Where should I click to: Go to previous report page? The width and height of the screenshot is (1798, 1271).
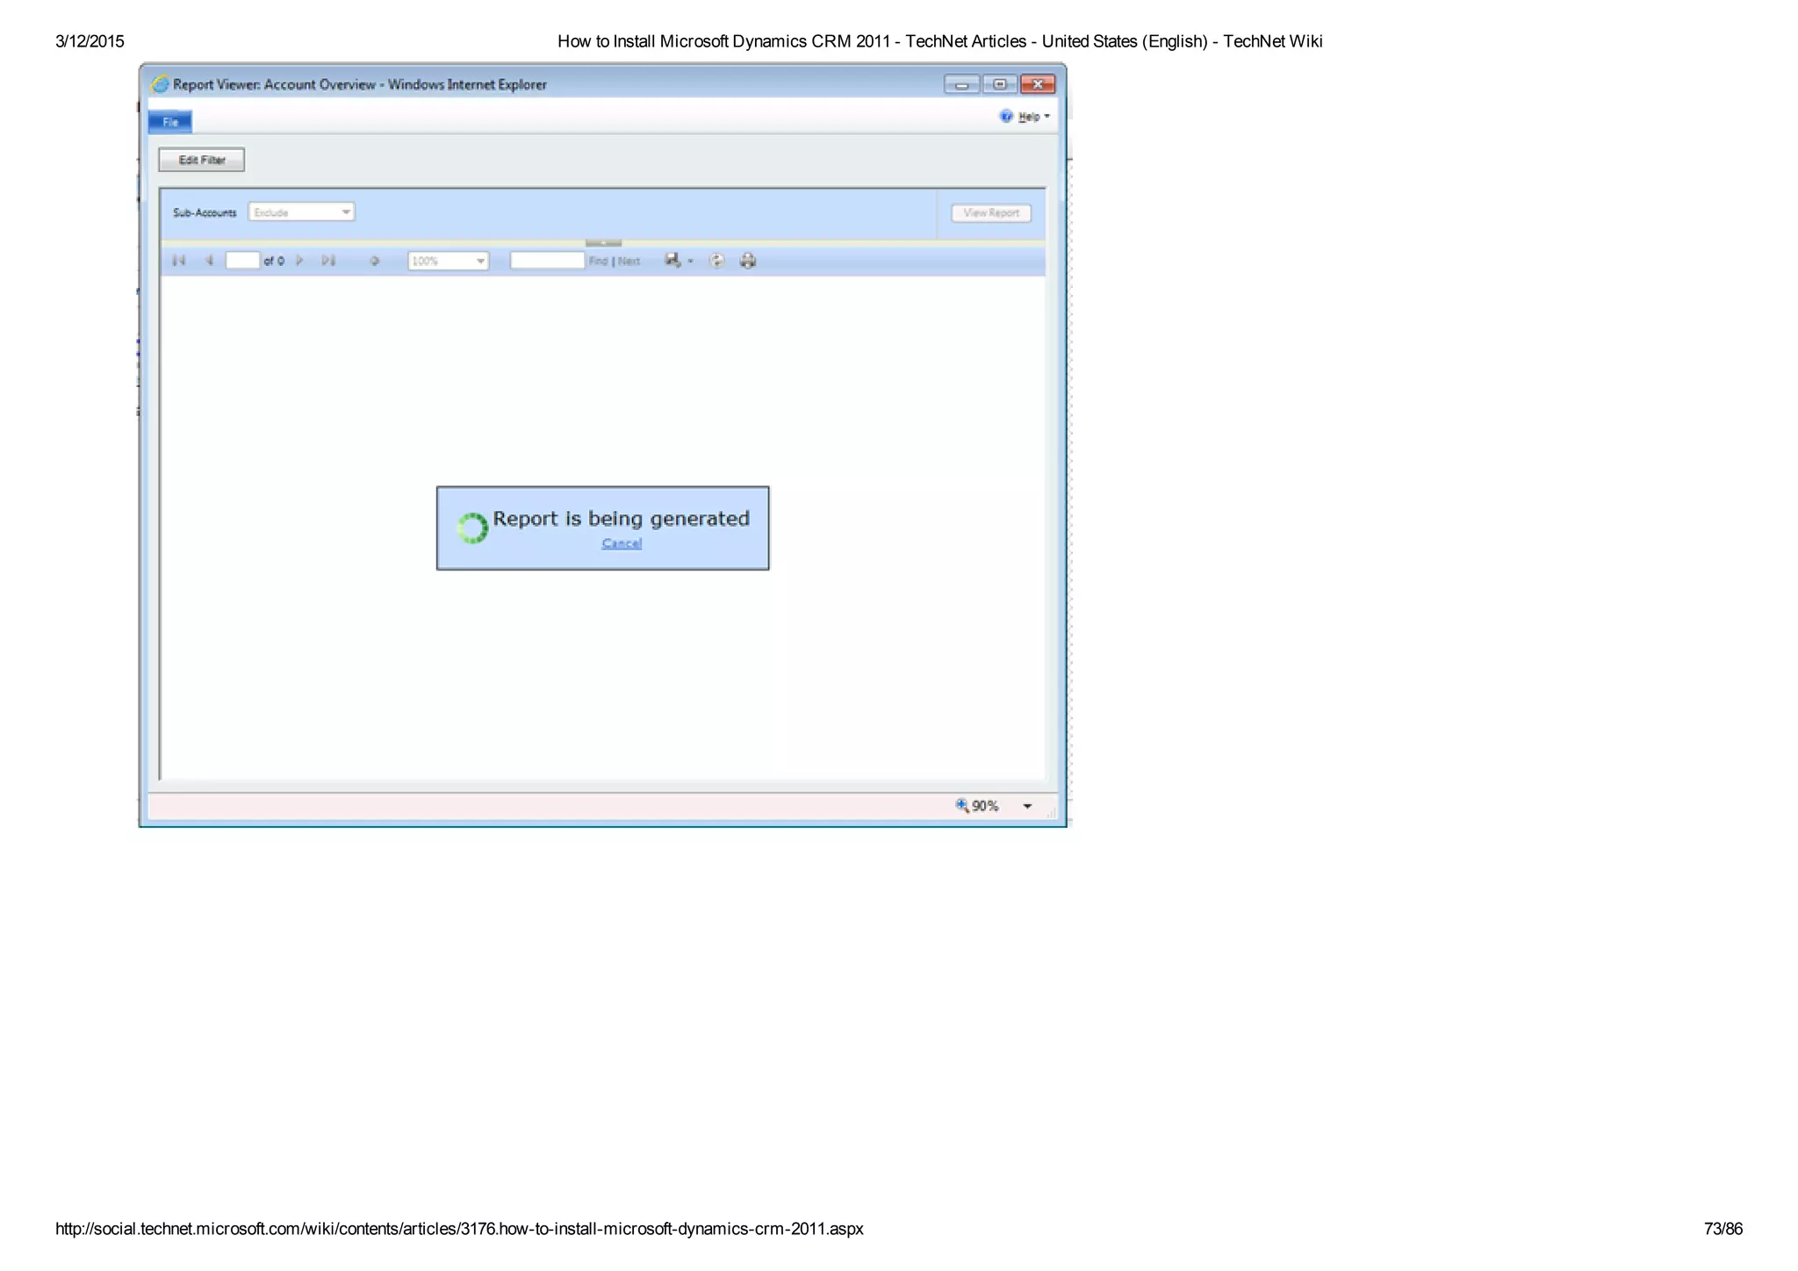pos(209,261)
